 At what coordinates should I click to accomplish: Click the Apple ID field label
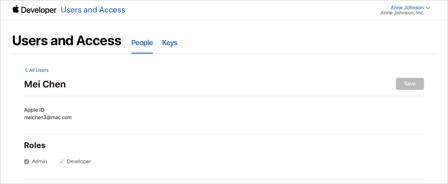[34, 110]
